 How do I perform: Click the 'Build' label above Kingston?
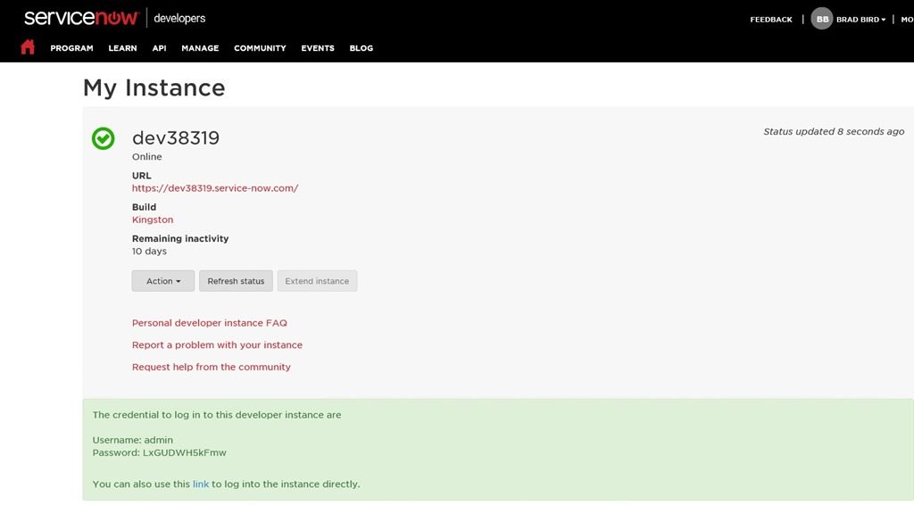click(144, 207)
